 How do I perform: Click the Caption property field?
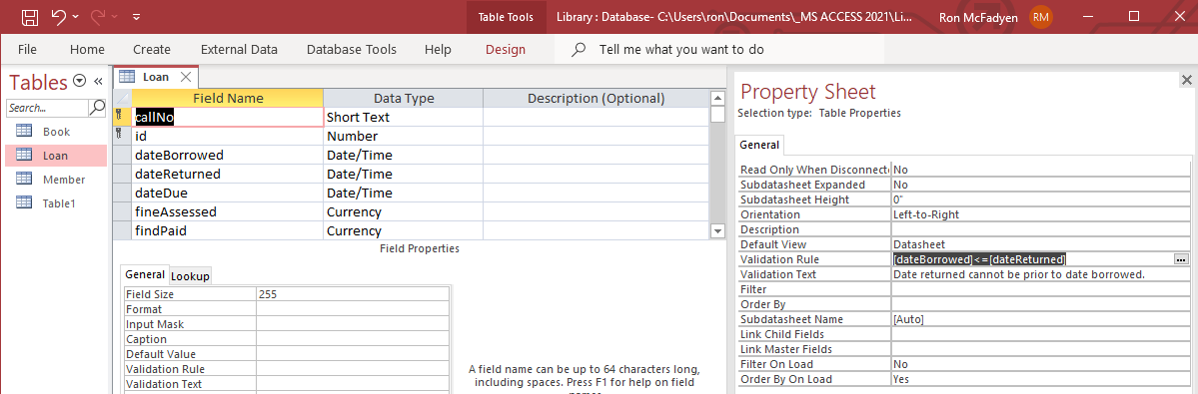coord(354,339)
